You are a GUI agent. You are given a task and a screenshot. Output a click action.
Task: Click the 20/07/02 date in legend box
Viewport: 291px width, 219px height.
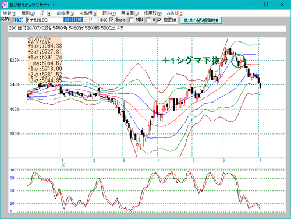click(x=39, y=40)
